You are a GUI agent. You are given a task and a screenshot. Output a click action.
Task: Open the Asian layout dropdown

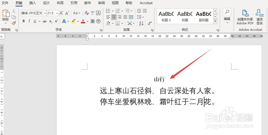(131, 23)
